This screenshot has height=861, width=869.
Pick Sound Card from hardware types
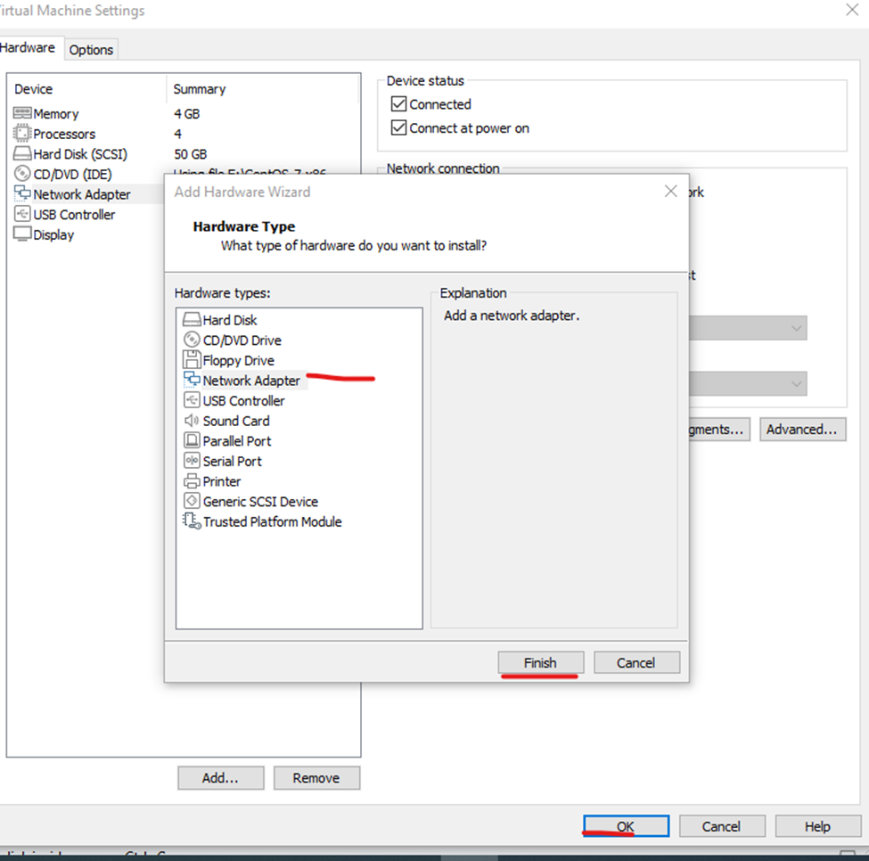tap(235, 421)
